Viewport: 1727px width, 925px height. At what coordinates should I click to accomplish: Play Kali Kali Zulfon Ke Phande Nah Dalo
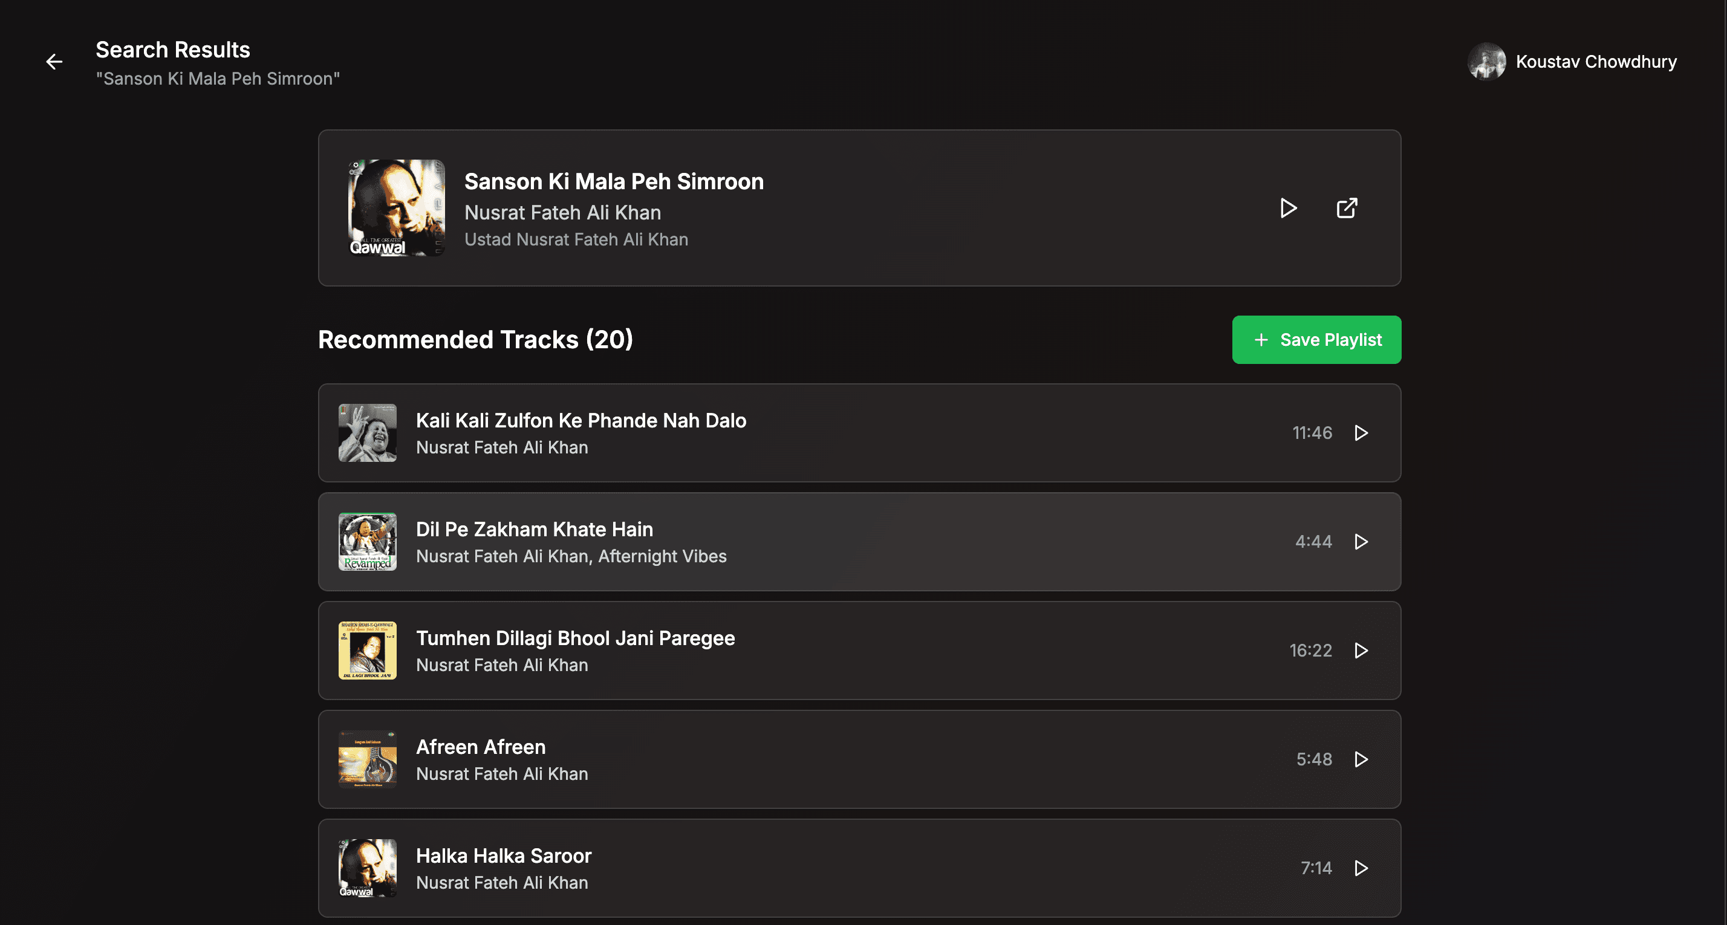click(x=1362, y=433)
